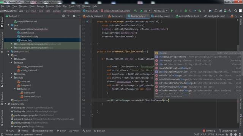
Task: Select AlarmReceiver class in project tree
Action: [x=27, y=33]
